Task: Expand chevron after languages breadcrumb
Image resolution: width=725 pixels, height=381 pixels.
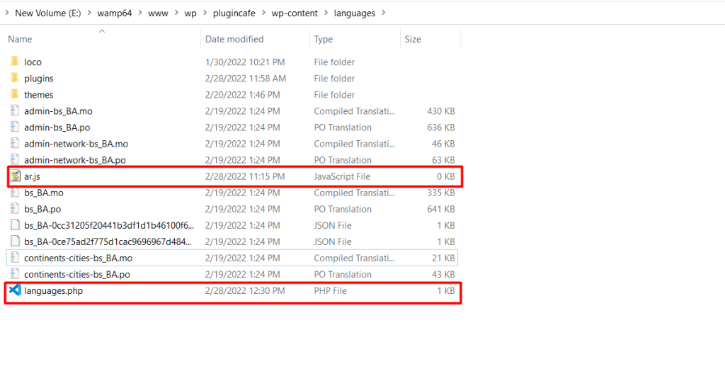Action: click(383, 13)
